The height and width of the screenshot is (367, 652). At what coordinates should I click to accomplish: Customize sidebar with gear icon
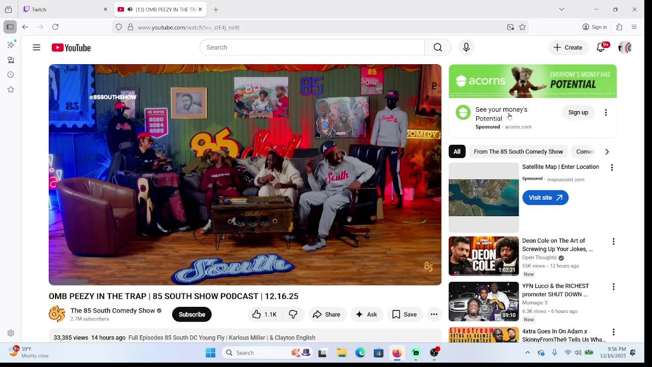pyautogui.click(x=11, y=333)
